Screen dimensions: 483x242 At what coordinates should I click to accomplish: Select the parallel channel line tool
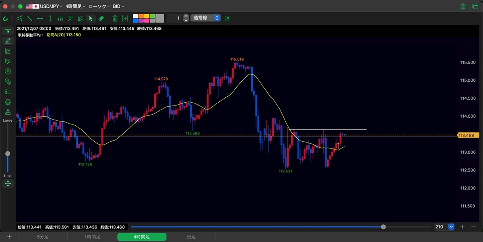[x=19, y=18]
